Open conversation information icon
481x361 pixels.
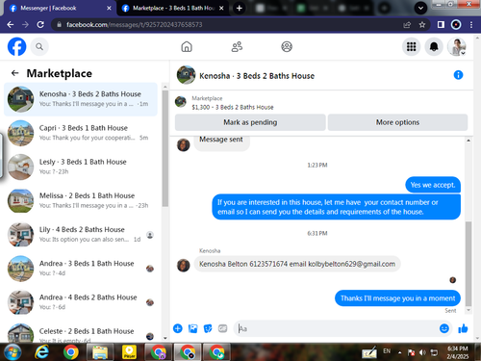pyautogui.click(x=458, y=75)
